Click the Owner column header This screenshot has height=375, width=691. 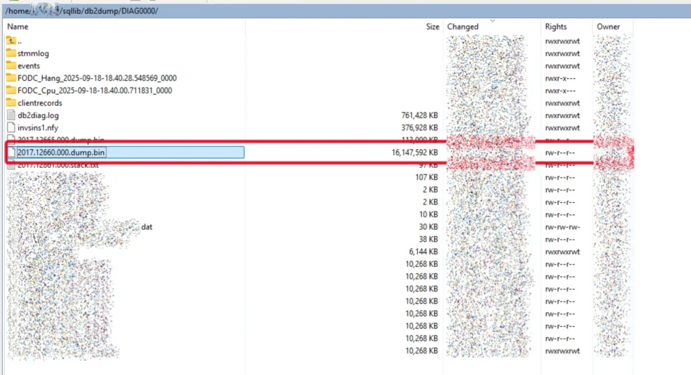[x=608, y=27]
